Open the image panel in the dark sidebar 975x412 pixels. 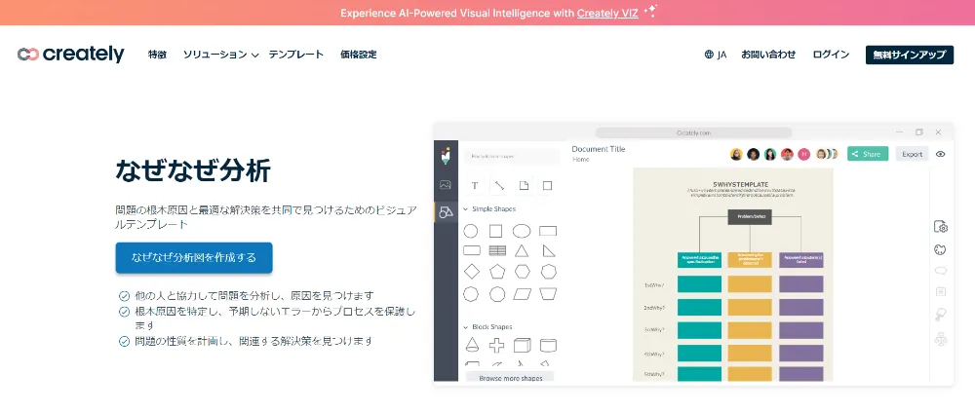pos(446,184)
